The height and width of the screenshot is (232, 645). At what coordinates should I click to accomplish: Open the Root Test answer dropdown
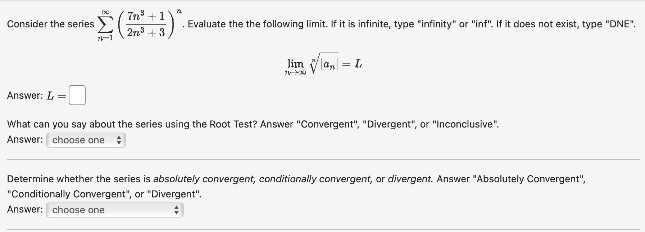[x=86, y=140]
